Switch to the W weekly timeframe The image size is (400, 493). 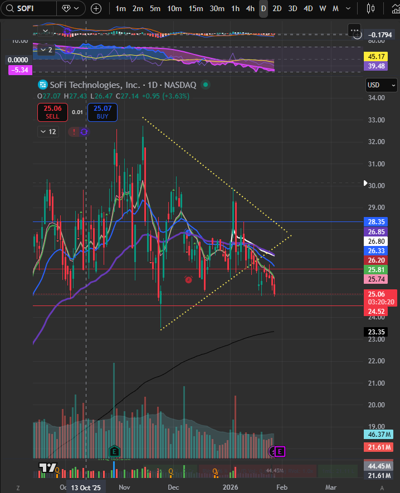click(323, 8)
